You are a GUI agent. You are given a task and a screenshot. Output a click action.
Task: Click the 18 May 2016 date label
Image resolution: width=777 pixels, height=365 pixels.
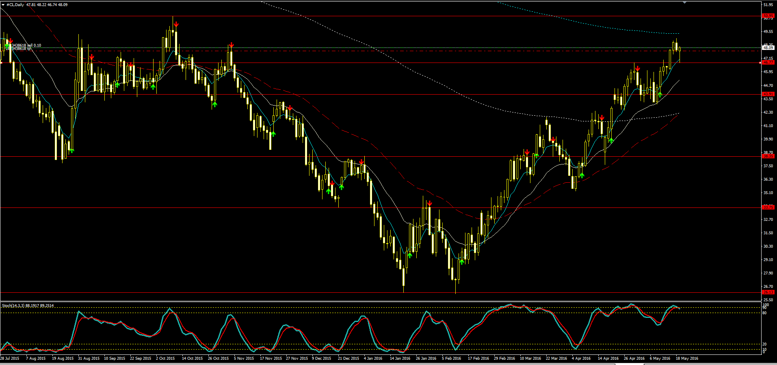(687, 359)
